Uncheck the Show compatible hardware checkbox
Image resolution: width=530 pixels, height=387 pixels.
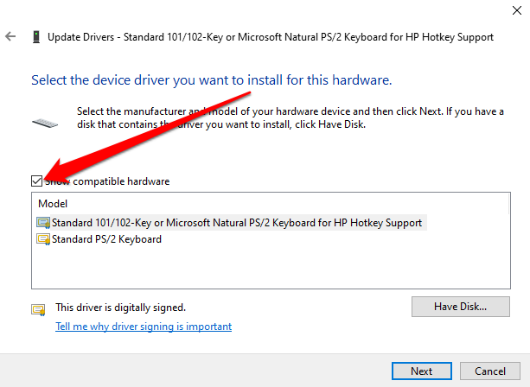35,181
